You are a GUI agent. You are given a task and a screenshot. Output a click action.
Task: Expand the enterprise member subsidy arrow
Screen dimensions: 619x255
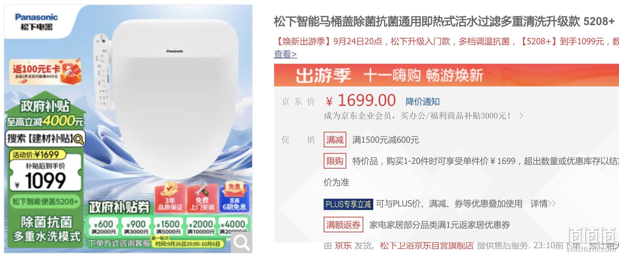[x=521, y=116]
